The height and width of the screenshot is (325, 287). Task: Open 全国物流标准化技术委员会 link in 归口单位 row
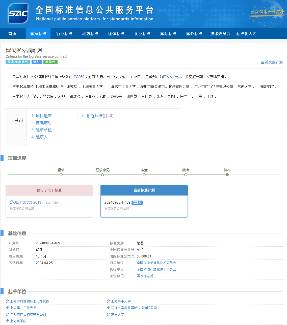point(156,263)
